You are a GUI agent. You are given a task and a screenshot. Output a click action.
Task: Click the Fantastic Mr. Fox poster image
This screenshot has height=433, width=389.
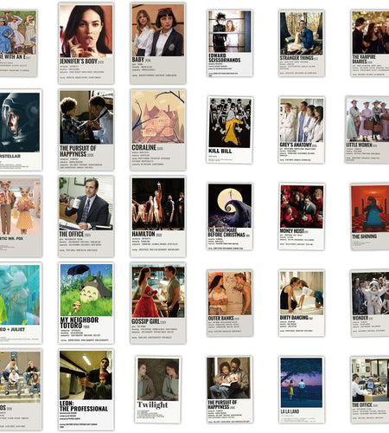[20, 207]
